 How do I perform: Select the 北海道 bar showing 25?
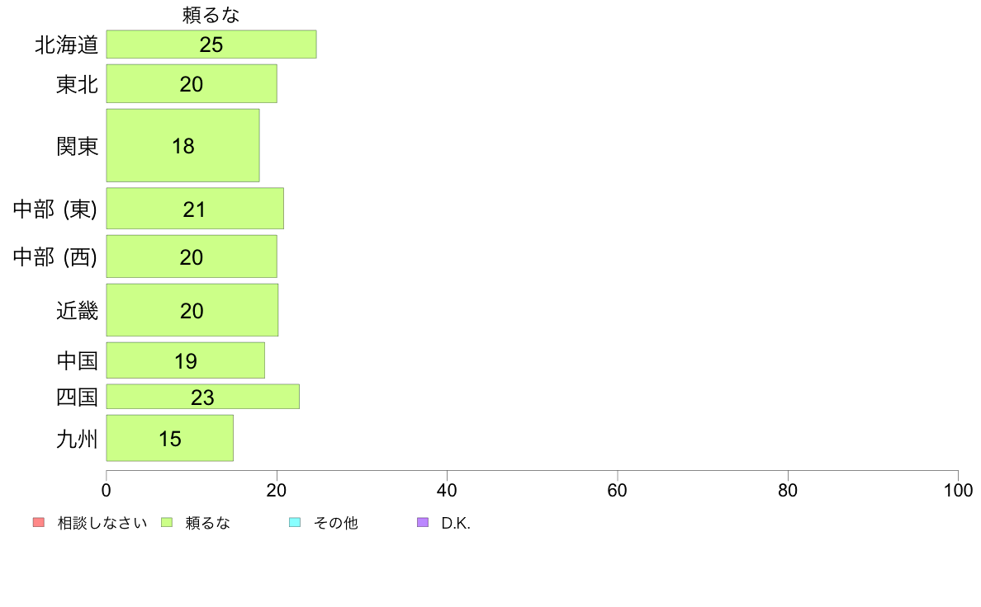211,45
